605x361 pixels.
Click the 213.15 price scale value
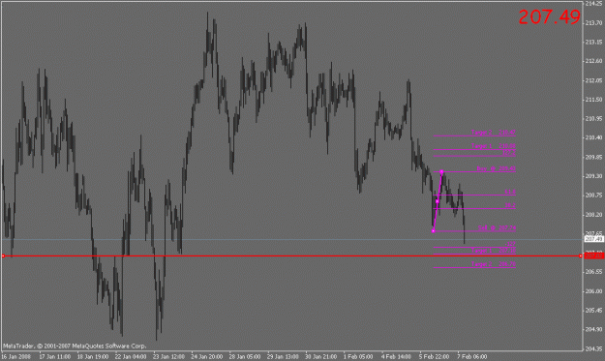(593, 42)
